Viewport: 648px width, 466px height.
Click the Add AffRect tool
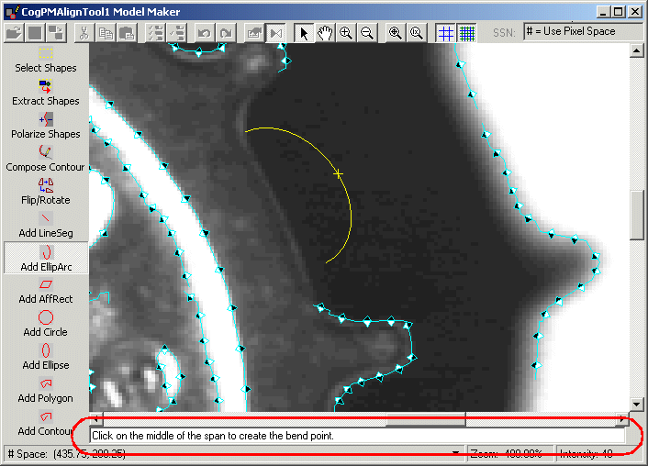pos(46,290)
